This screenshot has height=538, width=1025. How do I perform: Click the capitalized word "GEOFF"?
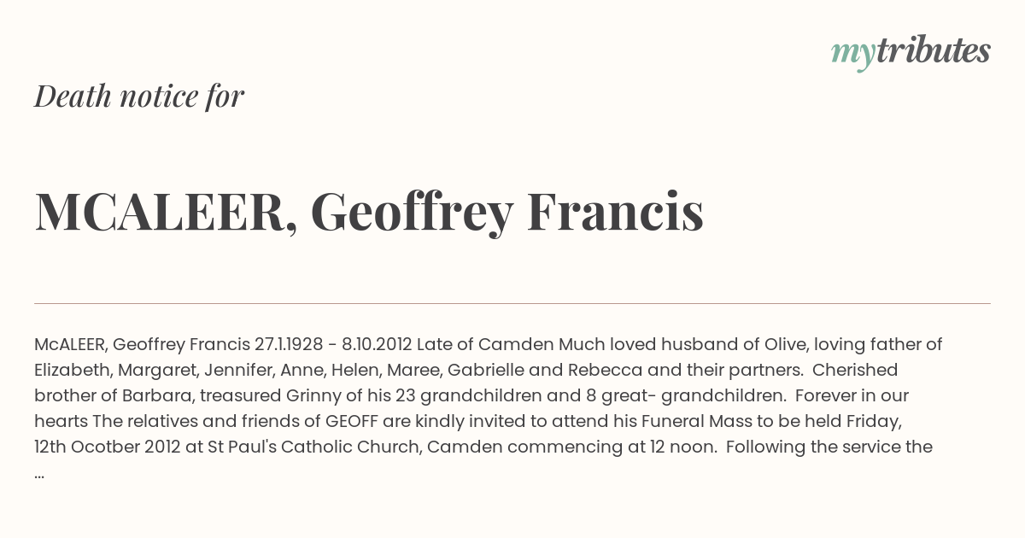[352, 422]
